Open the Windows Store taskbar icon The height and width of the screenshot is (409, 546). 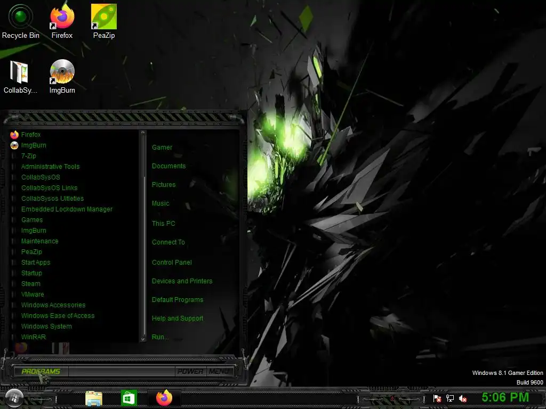(129, 398)
